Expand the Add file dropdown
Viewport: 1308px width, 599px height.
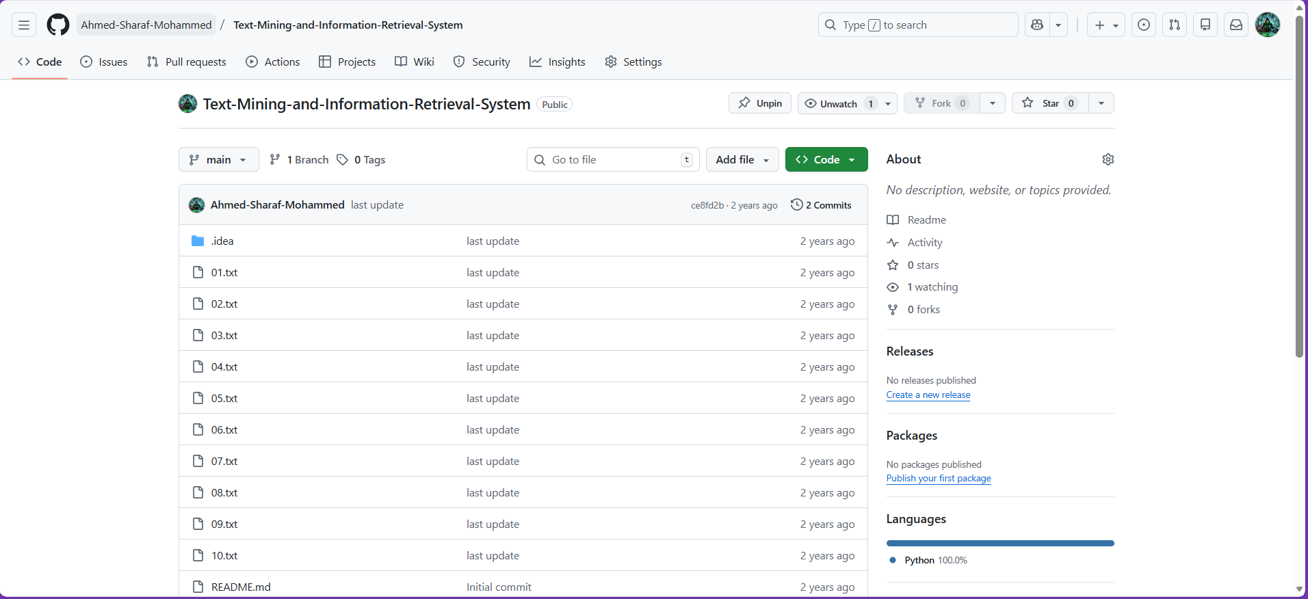click(742, 159)
